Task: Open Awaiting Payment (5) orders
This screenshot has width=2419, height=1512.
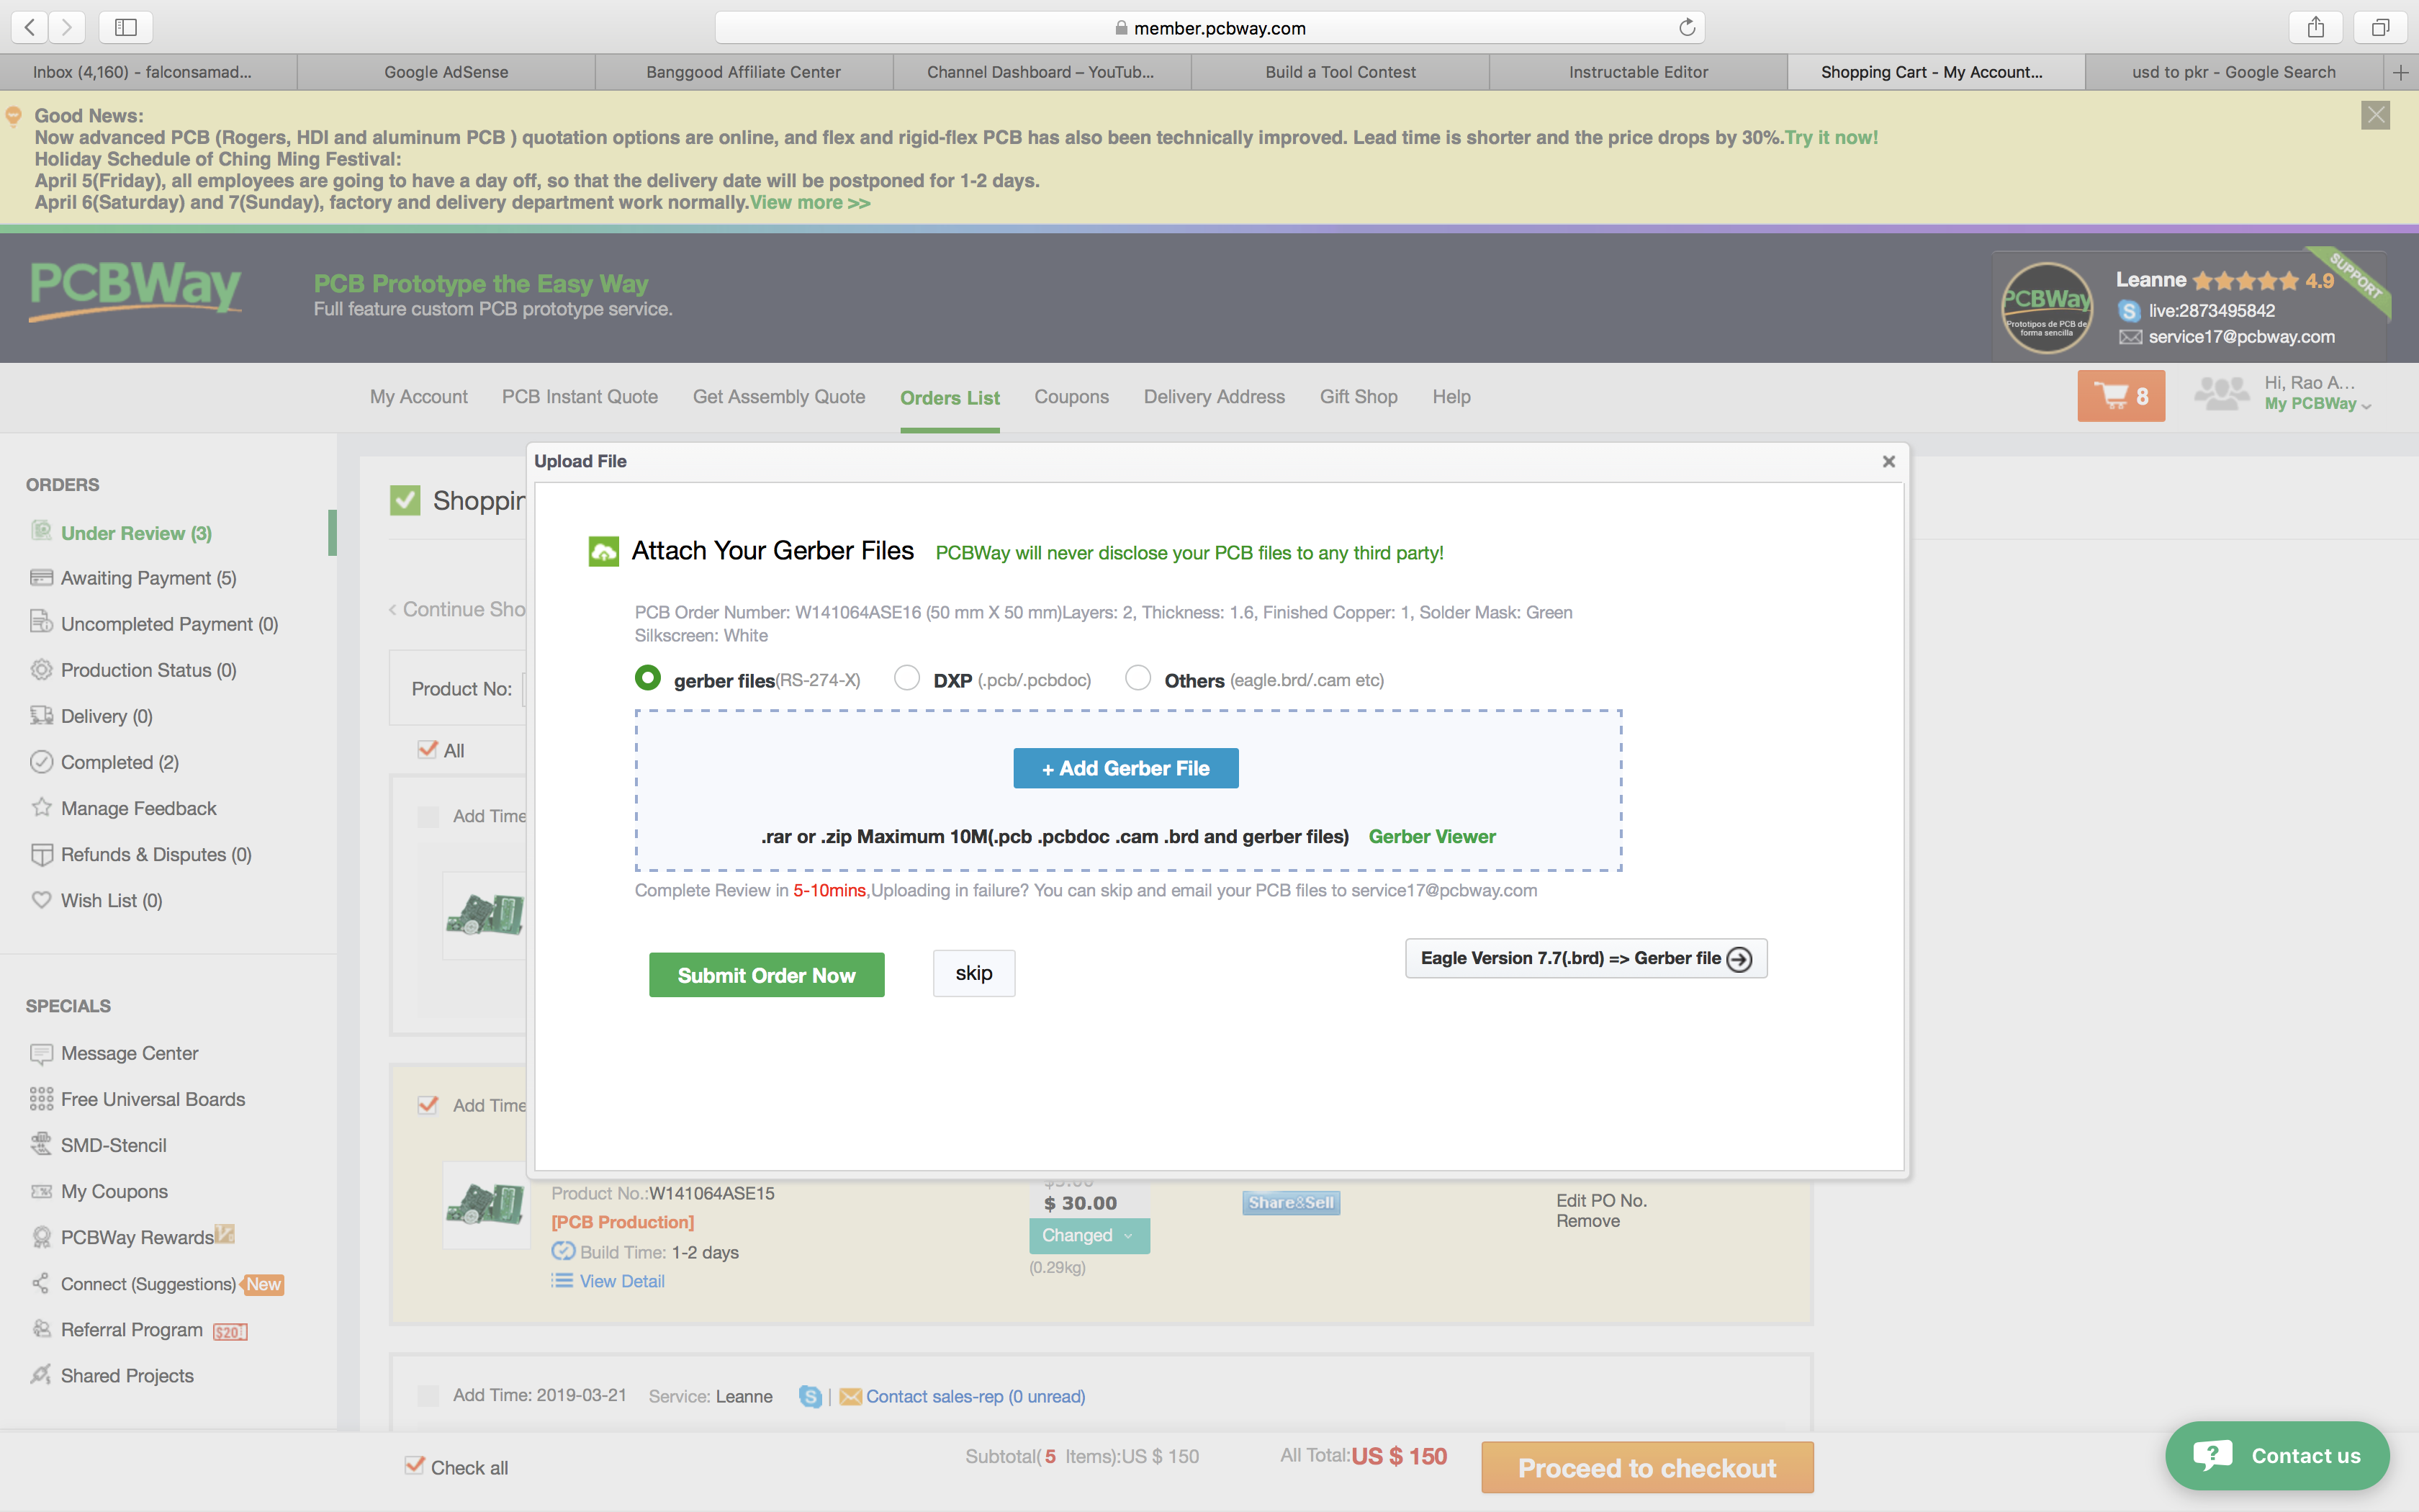Action: pyautogui.click(x=148, y=578)
